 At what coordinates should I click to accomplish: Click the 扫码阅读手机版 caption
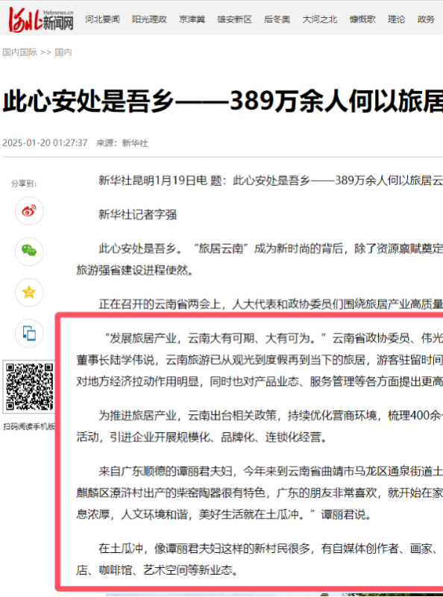pyautogui.click(x=29, y=426)
